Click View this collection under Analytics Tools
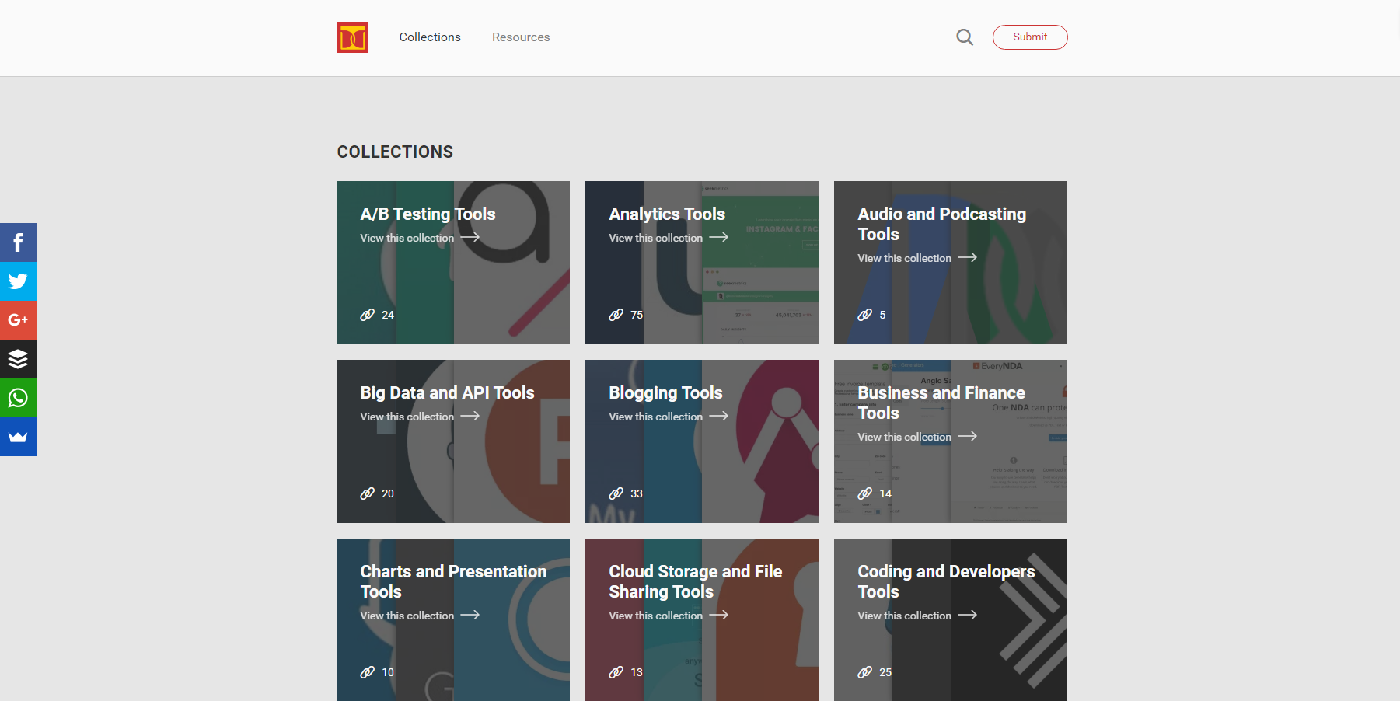The image size is (1400, 701). [x=655, y=238]
